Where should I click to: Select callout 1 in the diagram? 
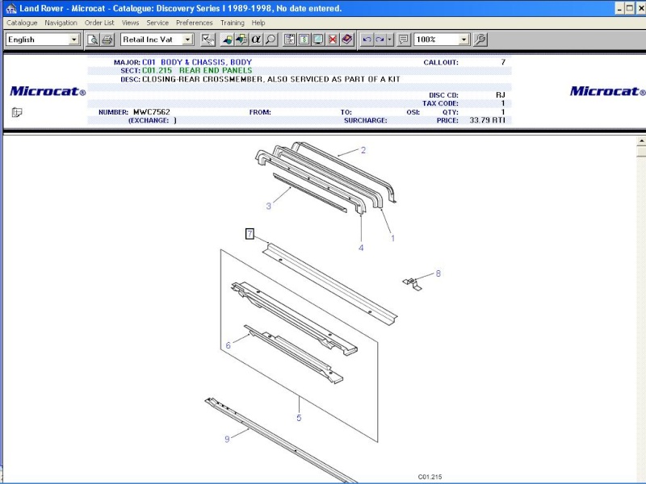click(x=392, y=238)
